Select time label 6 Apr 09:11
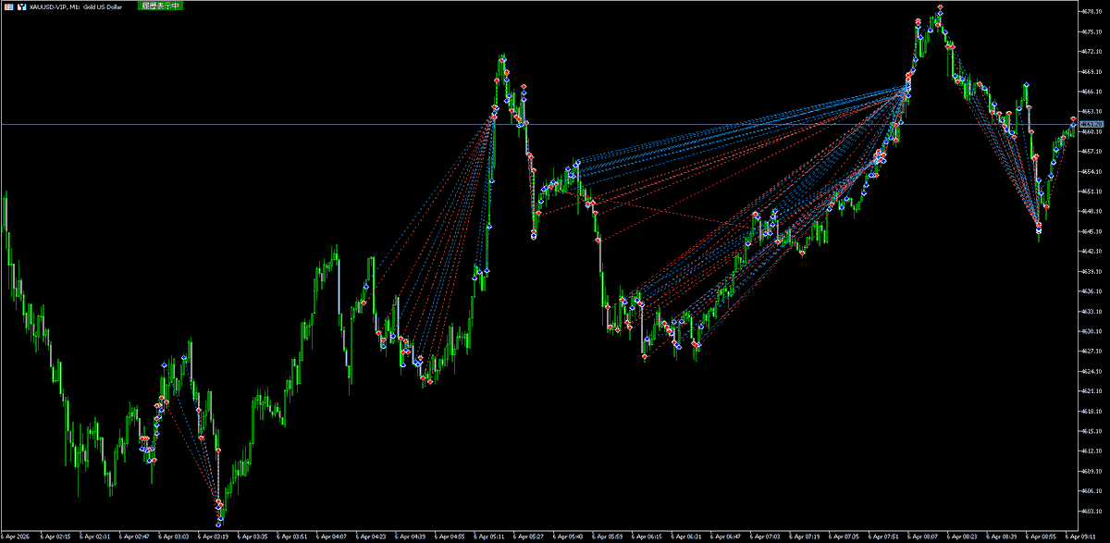The width and height of the screenshot is (1110, 543). point(1081,536)
